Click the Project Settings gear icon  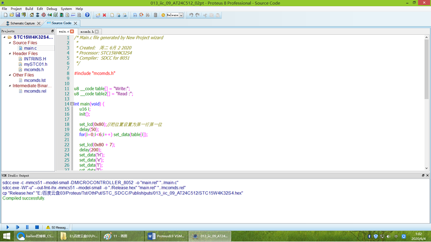click(x=163, y=15)
